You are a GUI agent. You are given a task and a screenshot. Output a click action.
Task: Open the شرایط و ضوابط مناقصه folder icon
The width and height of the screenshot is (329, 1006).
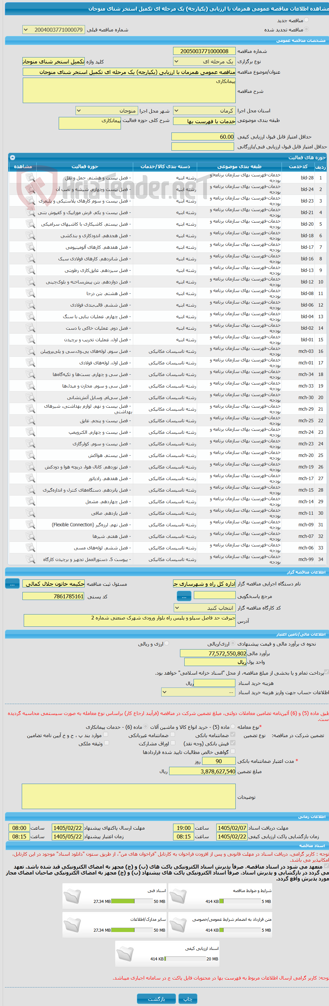(x=178, y=896)
